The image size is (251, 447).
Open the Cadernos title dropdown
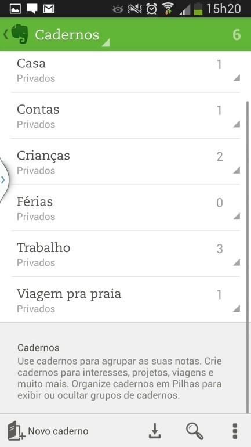72,35
